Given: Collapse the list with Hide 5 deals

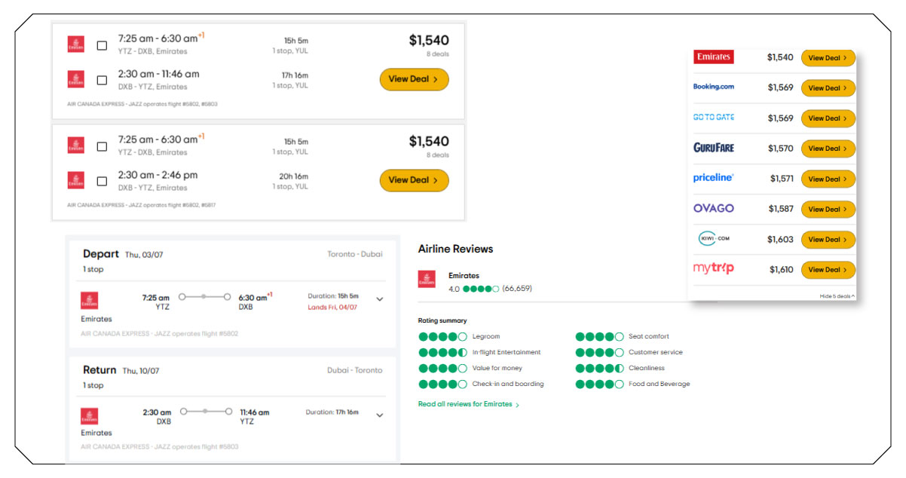Looking at the screenshot, I should pos(837,296).
